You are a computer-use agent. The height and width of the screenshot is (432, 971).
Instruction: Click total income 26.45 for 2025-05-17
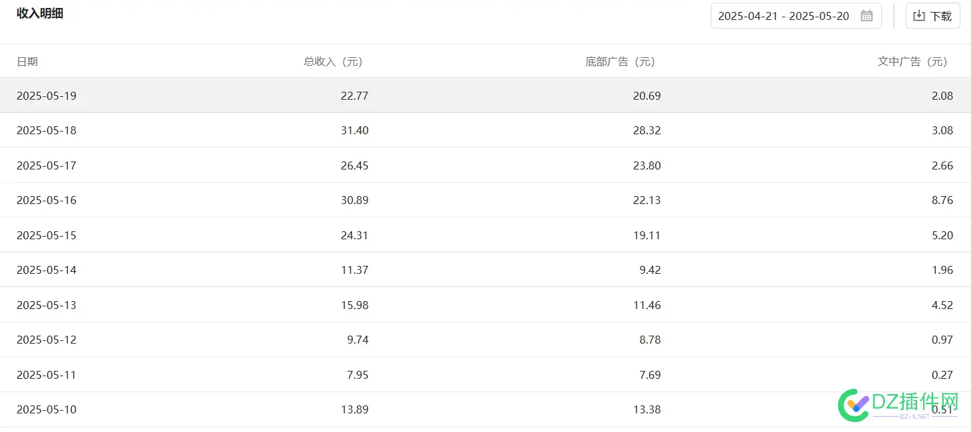(354, 165)
